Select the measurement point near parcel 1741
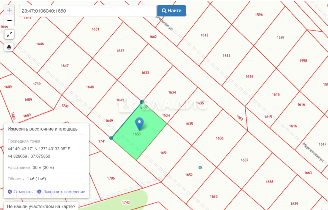Viewport: 328px width, 210px height. click(x=111, y=138)
